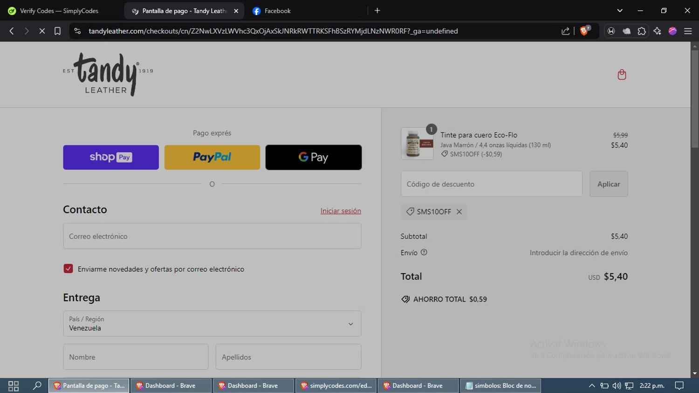699x393 pixels.
Task: Show hidden system tray icons
Action: tap(592, 386)
